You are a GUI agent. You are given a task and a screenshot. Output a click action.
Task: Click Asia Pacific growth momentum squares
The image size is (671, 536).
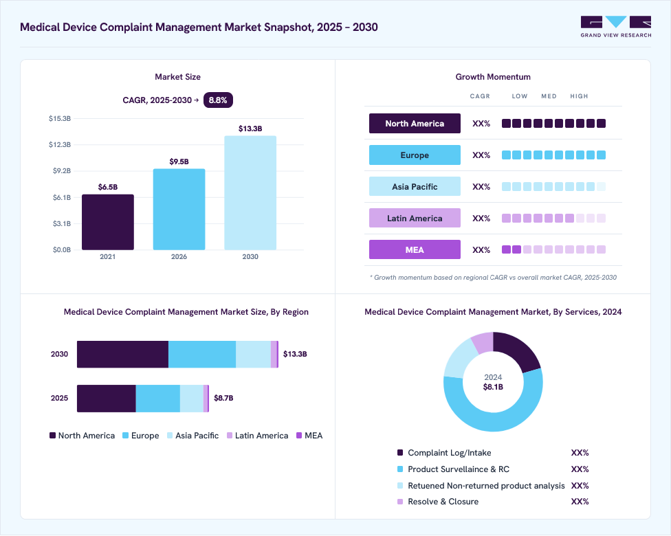click(553, 186)
